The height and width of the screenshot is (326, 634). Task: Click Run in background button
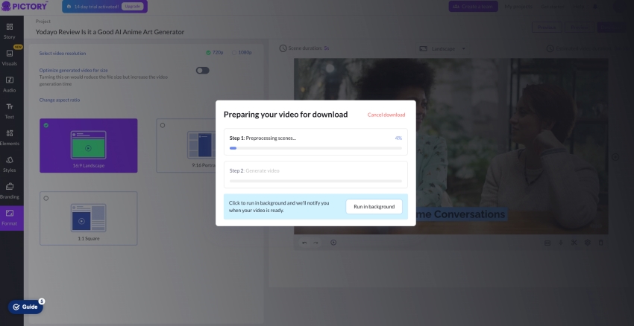374,207
